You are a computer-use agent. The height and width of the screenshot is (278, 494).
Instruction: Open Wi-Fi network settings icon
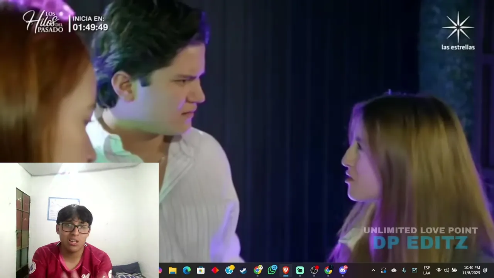pyautogui.click(x=439, y=270)
